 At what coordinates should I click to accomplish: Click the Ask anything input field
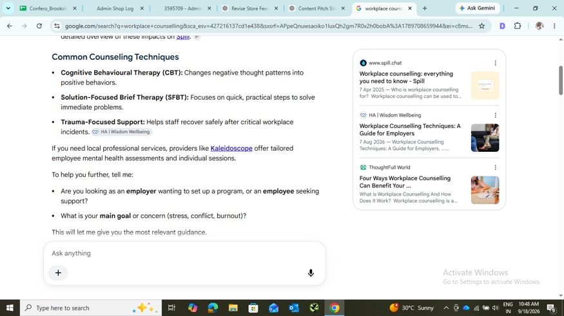(184, 253)
